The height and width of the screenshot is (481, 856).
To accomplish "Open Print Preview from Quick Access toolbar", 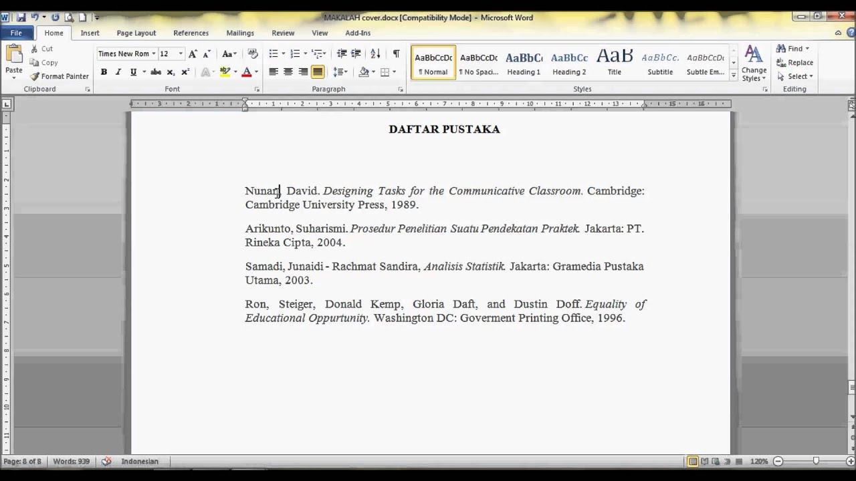I will coord(69,17).
